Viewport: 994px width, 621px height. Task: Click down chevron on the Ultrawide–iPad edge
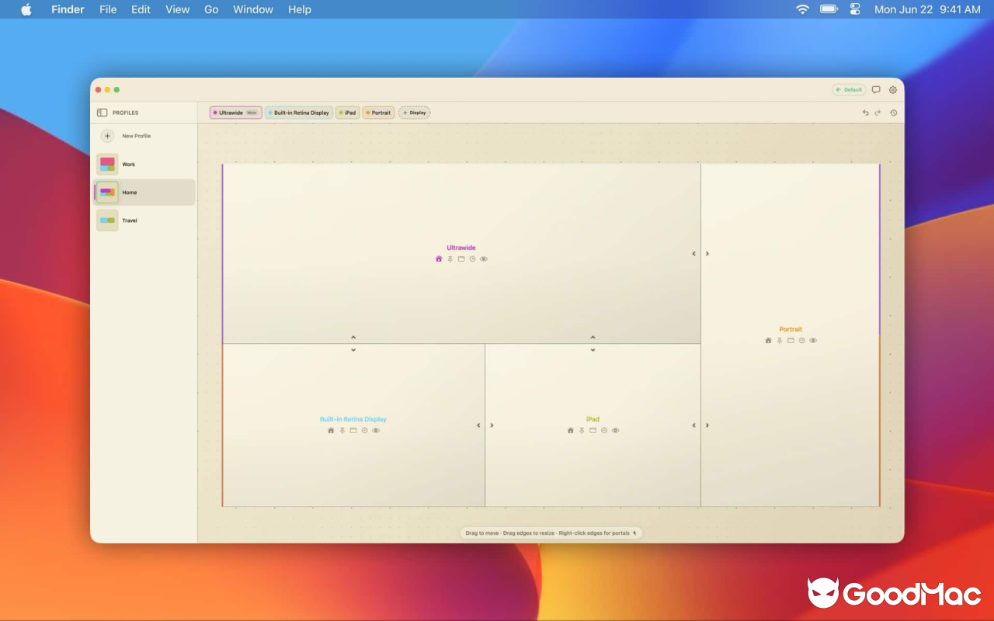pyautogui.click(x=593, y=350)
